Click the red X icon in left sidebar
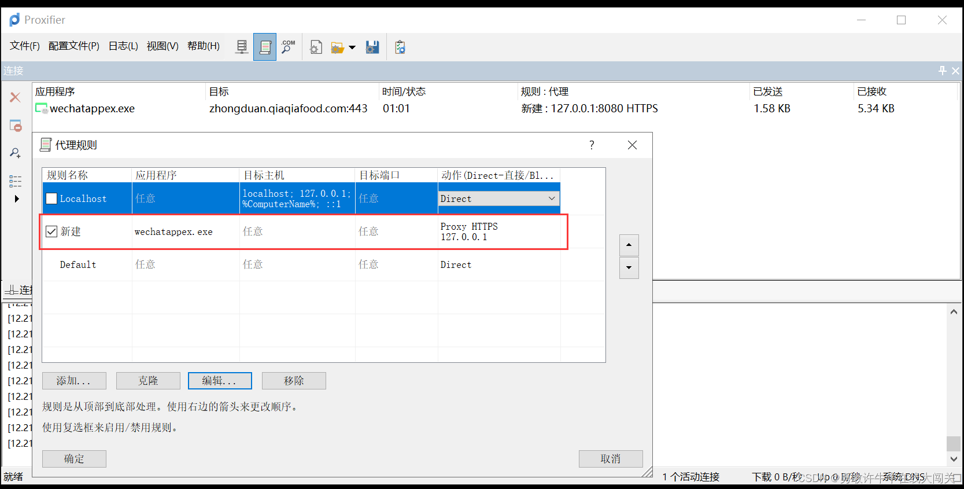 pos(16,97)
